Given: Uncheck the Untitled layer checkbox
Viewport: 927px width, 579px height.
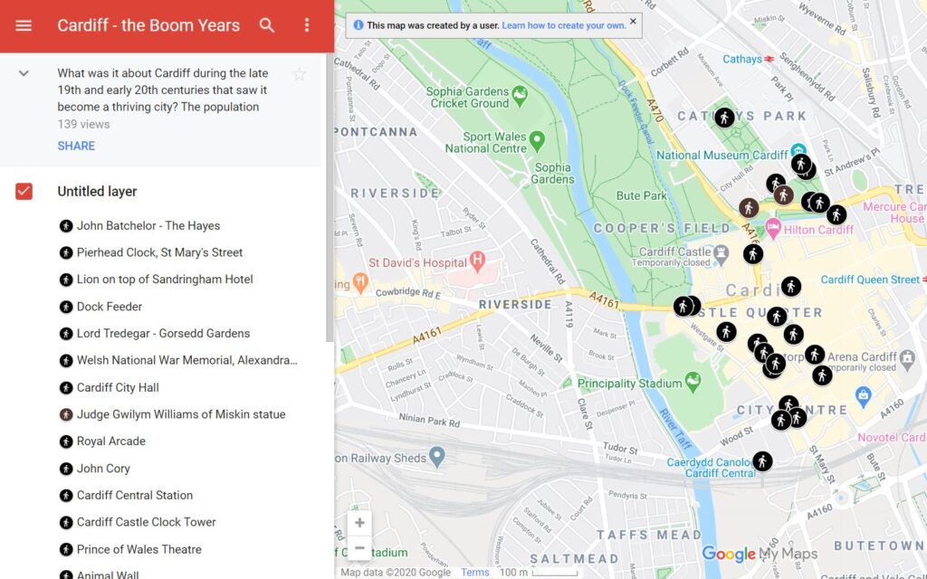Looking at the screenshot, I should pyautogui.click(x=24, y=191).
